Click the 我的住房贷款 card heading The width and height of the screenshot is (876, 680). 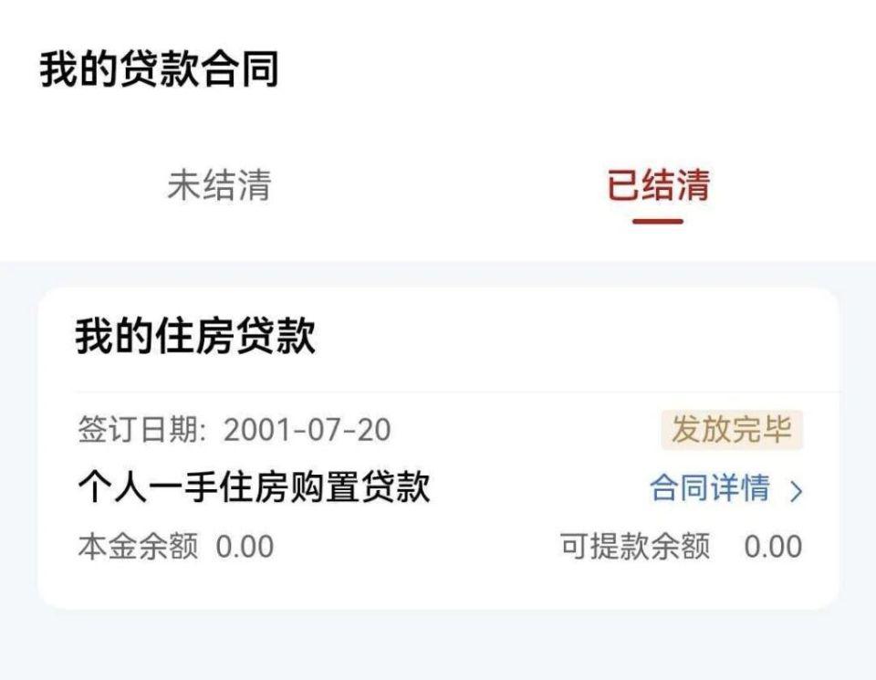pyautogui.click(x=195, y=336)
